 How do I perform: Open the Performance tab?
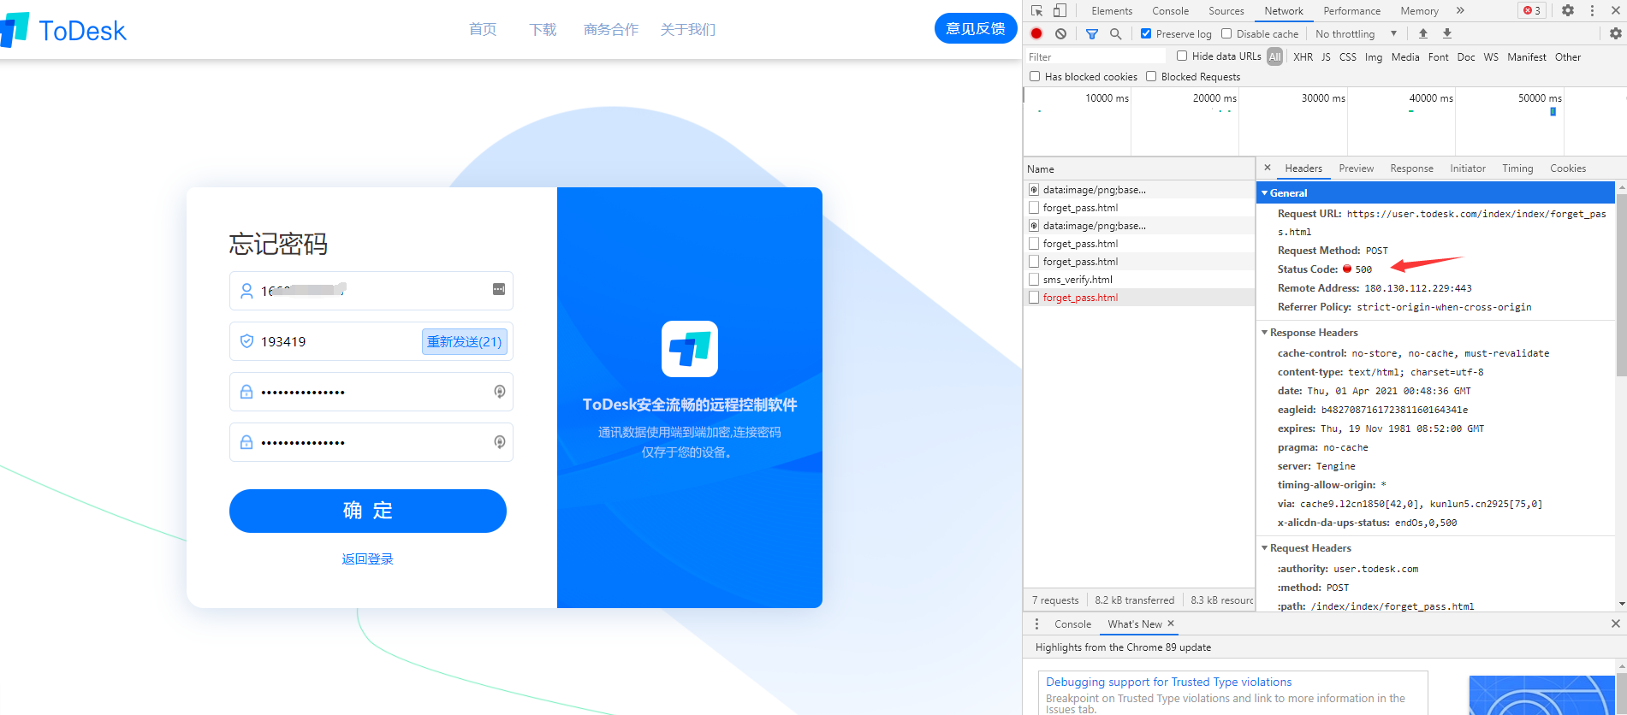(x=1351, y=10)
